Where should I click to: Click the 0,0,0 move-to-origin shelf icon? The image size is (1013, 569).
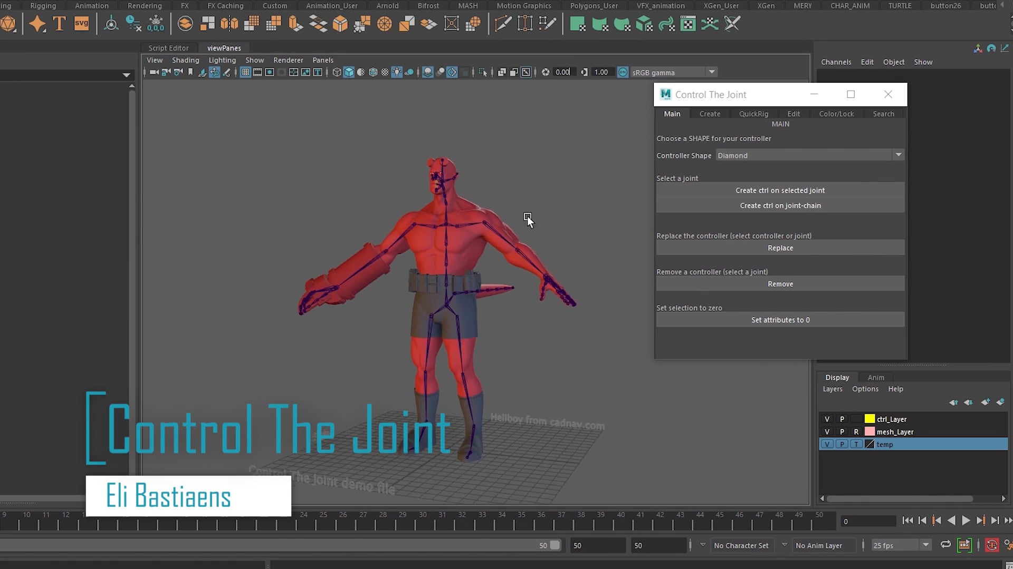(156, 23)
